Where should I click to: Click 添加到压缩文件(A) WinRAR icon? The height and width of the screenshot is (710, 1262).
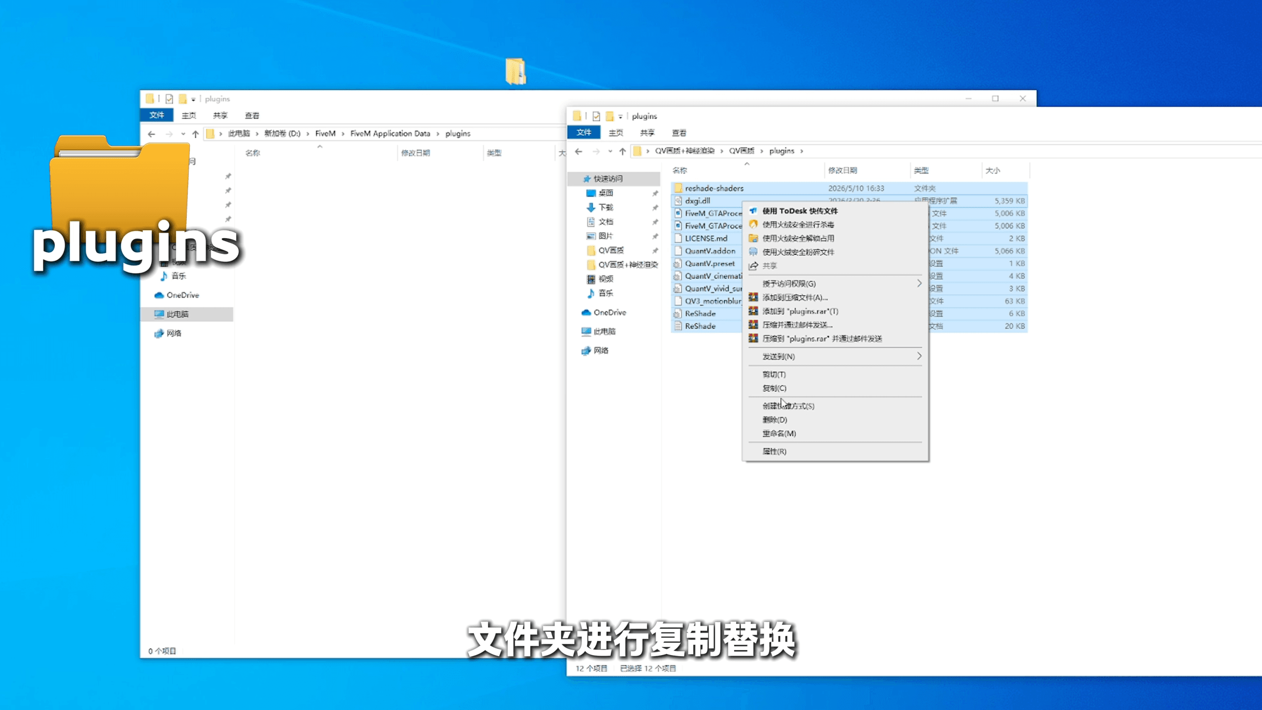tap(753, 297)
